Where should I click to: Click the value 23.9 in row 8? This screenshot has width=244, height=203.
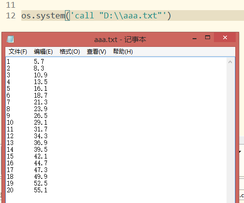[41, 109]
